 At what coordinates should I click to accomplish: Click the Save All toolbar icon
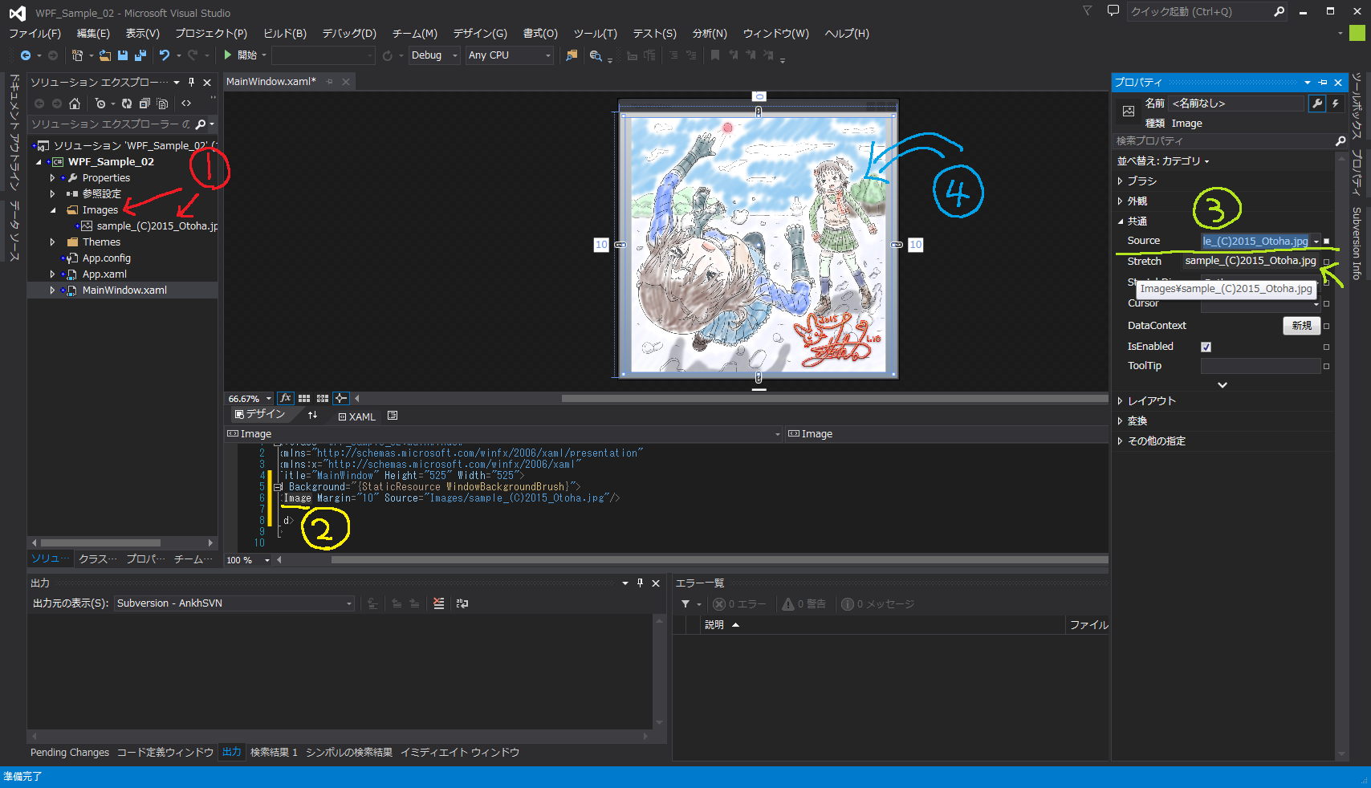click(x=140, y=55)
